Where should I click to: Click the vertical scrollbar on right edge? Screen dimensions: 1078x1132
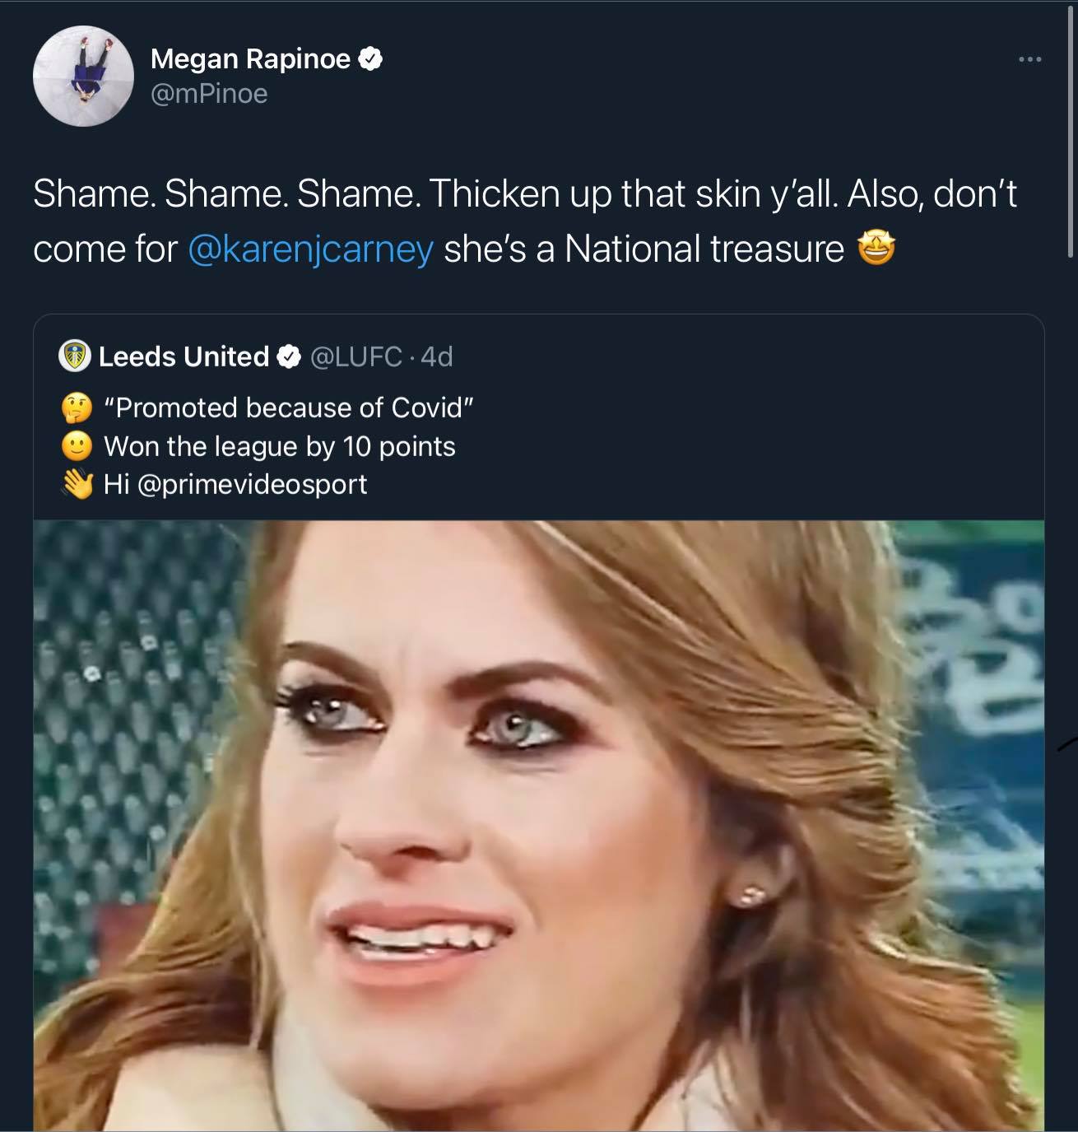tap(1071, 132)
